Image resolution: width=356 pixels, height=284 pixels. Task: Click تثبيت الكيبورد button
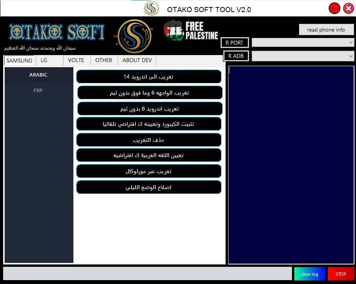pyautogui.click(x=149, y=124)
